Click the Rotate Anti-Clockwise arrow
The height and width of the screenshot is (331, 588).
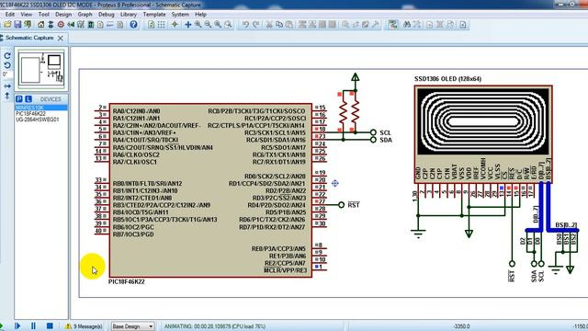(x=7, y=65)
